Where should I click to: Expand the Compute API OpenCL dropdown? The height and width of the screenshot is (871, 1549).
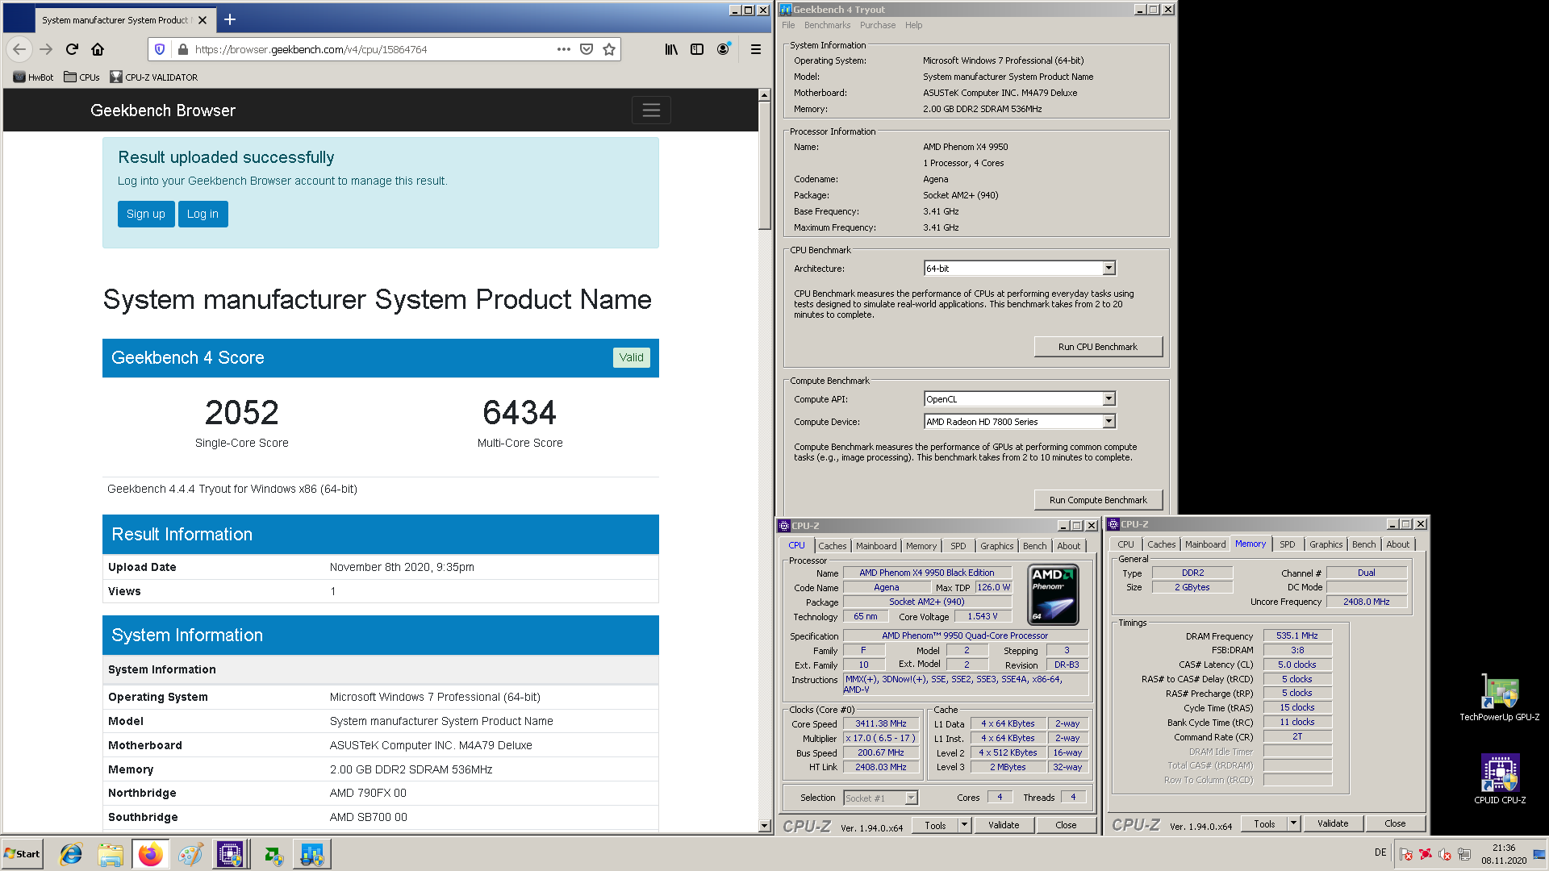[x=1109, y=398]
